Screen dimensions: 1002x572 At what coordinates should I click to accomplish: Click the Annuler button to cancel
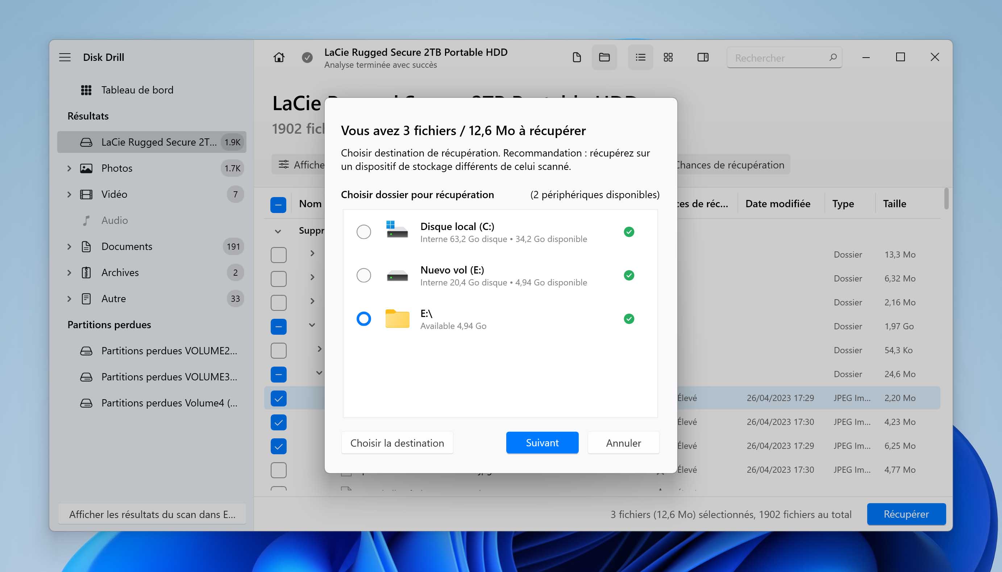623,443
